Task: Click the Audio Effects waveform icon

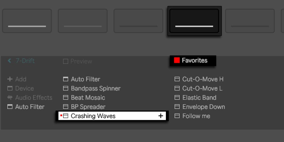Action: point(10,98)
